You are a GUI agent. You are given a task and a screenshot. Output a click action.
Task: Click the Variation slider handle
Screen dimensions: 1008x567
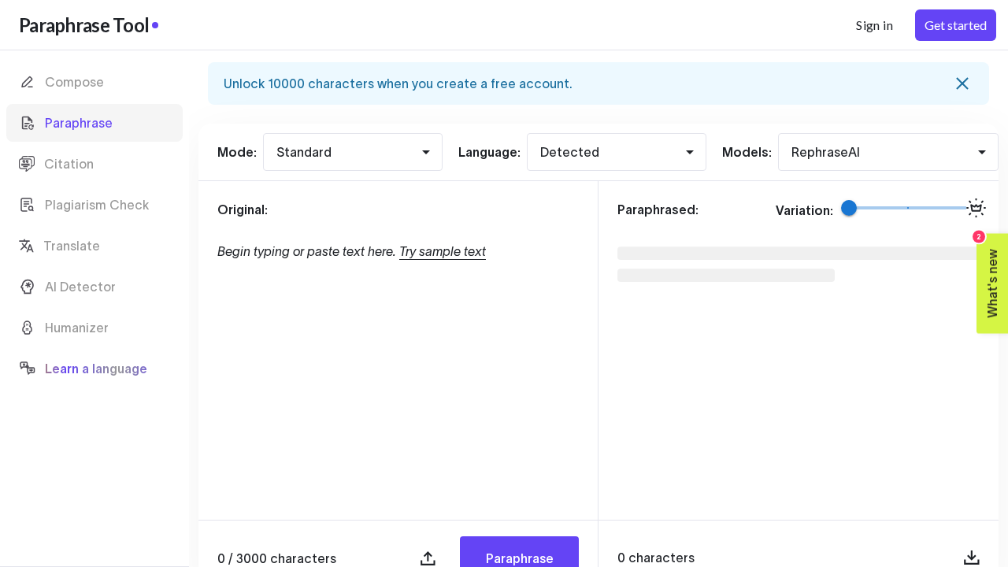click(x=849, y=208)
